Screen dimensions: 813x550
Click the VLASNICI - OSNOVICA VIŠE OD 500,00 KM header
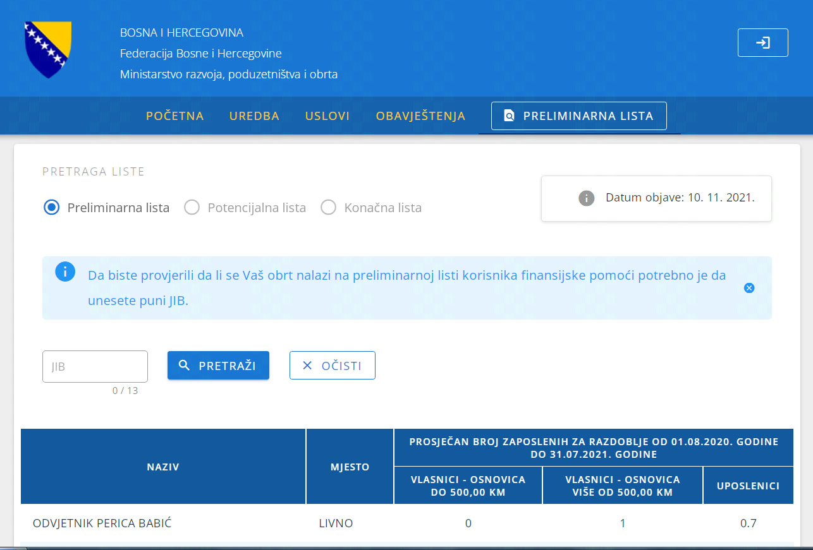tap(623, 486)
